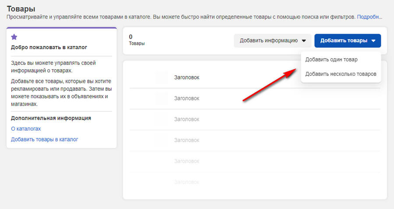Image resolution: width=394 pixels, height=209 pixels.
Task: Select the first "Заголовок" row title
Action: (186, 78)
